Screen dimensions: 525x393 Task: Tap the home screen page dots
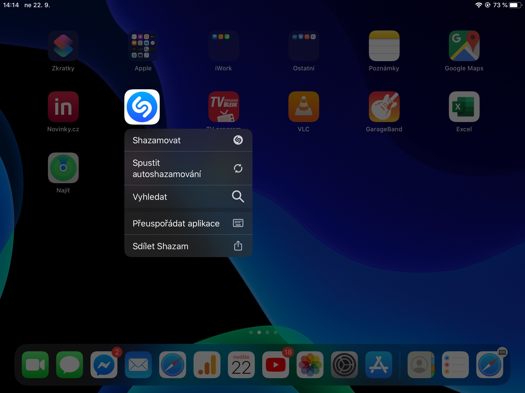263,332
